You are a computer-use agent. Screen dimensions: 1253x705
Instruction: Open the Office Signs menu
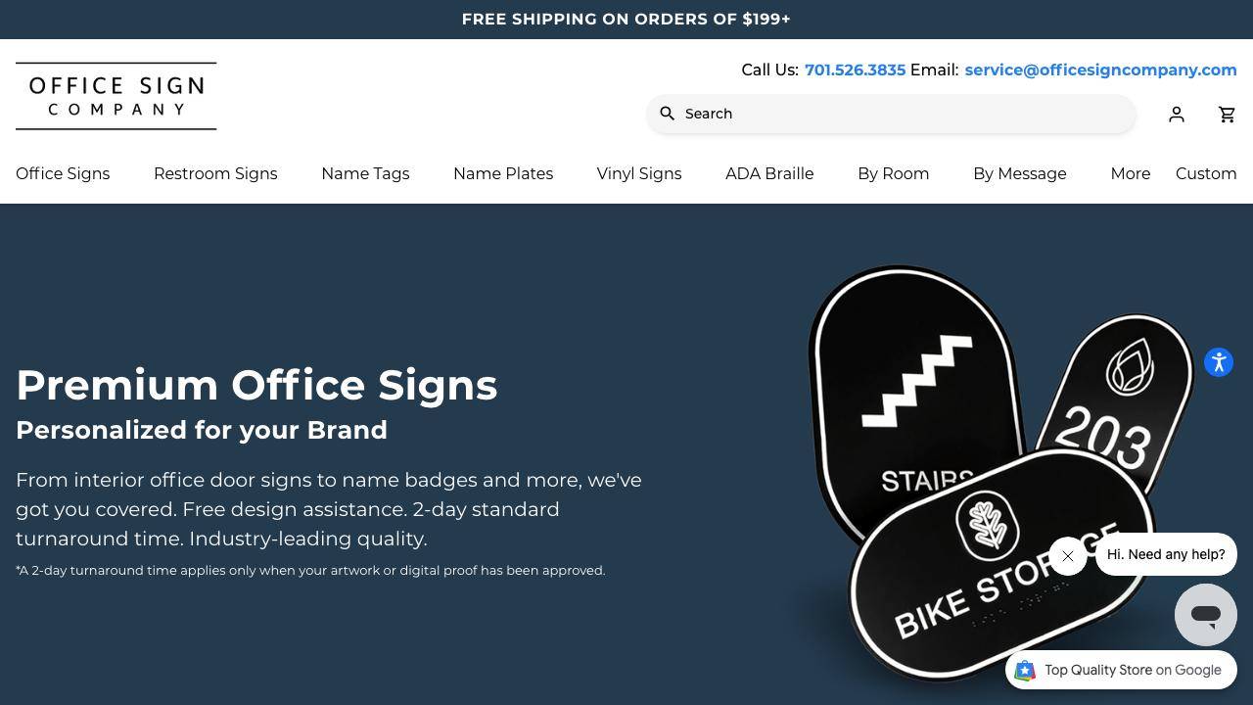63,174
